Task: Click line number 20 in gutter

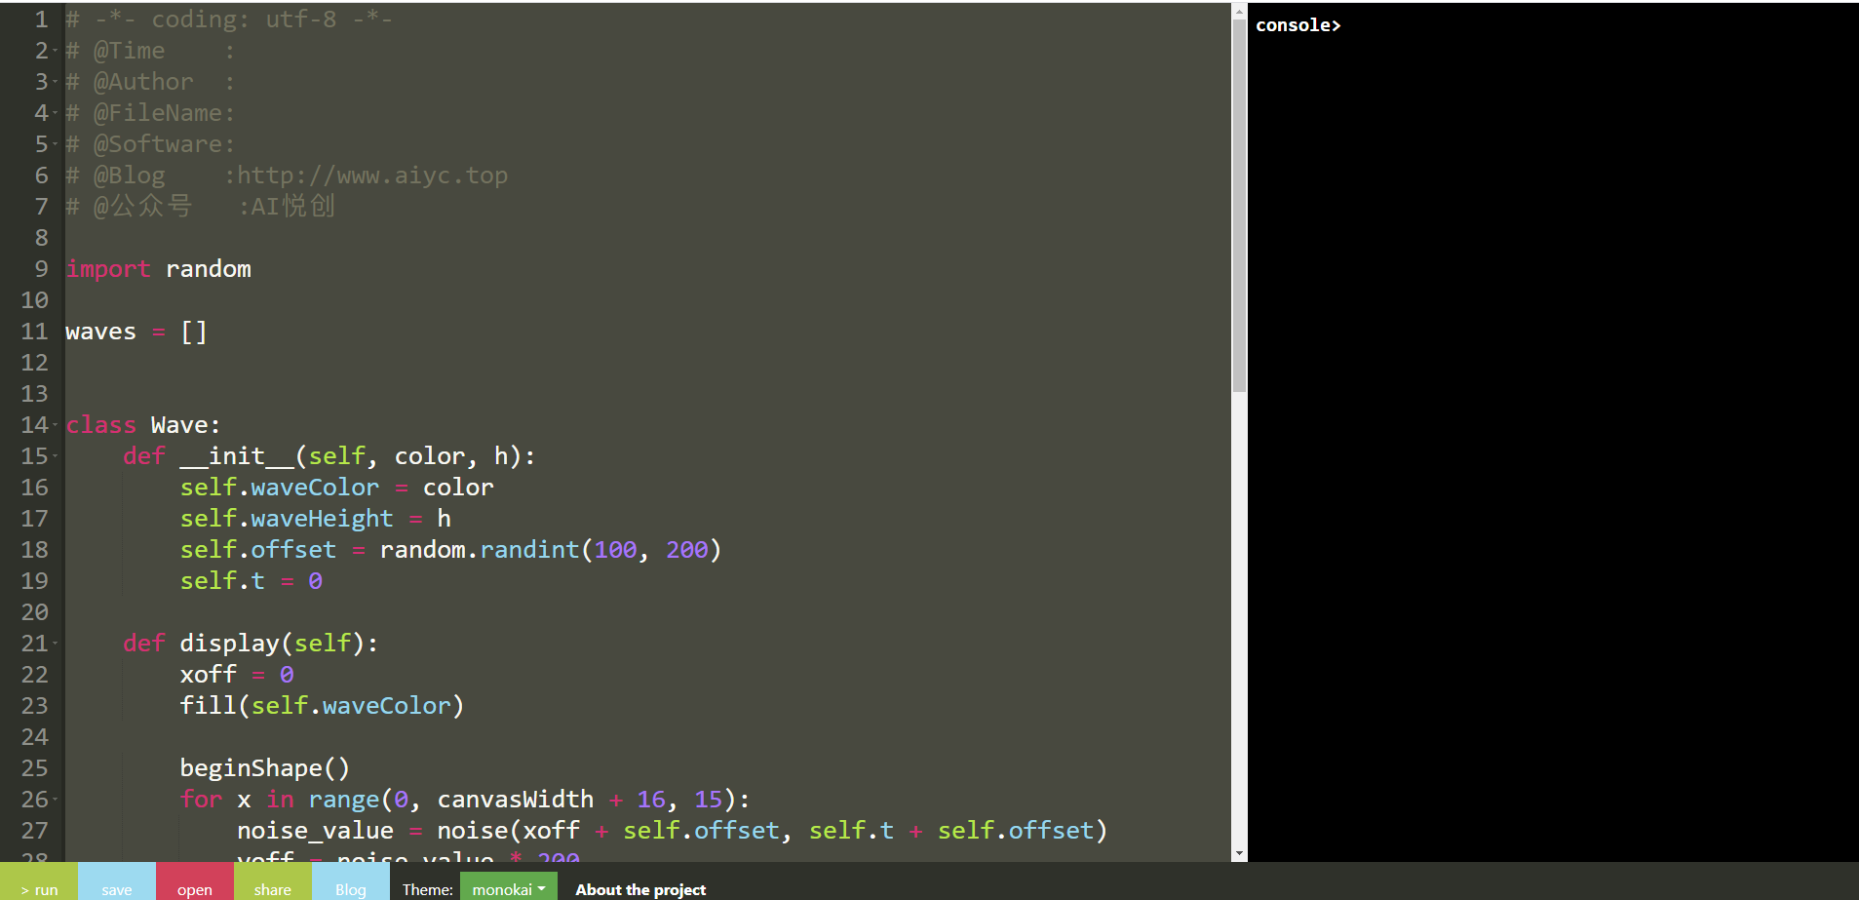Action: [x=34, y=612]
